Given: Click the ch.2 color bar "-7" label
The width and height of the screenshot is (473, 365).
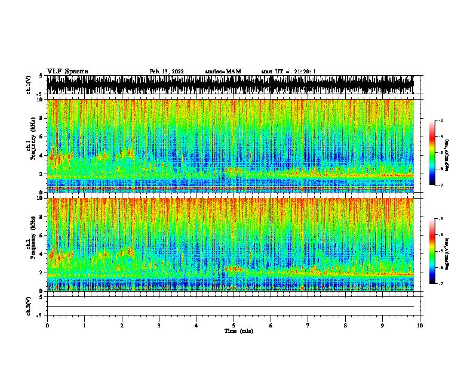Looking at the screenshot, I should point(441,283).
